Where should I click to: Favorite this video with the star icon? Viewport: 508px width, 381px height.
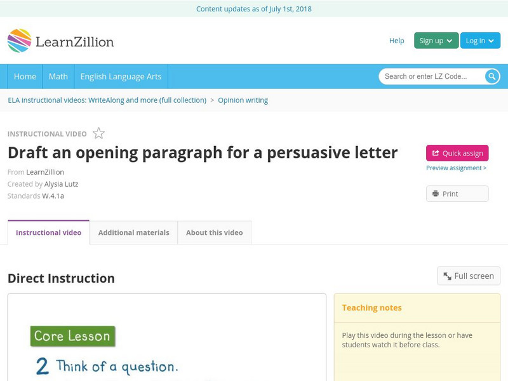point(98,133)
